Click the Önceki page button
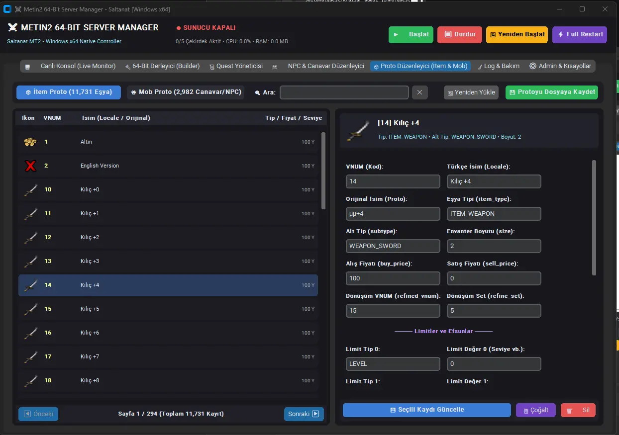Screen dimensions: 619x435 (x=38, y=414)
